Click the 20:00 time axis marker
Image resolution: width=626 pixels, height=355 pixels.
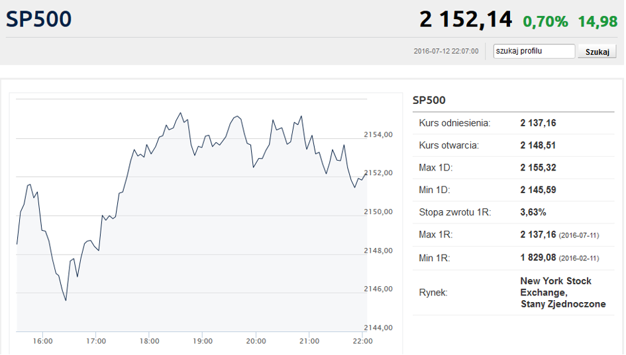(256, 341)
